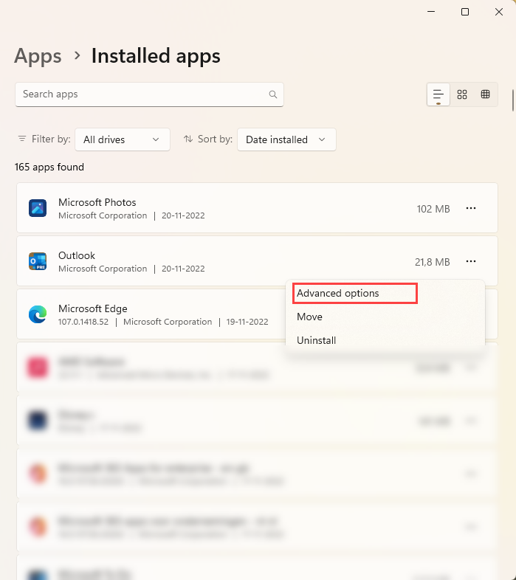
Task: Minimize the Settings window
Action: pos(431,12)
